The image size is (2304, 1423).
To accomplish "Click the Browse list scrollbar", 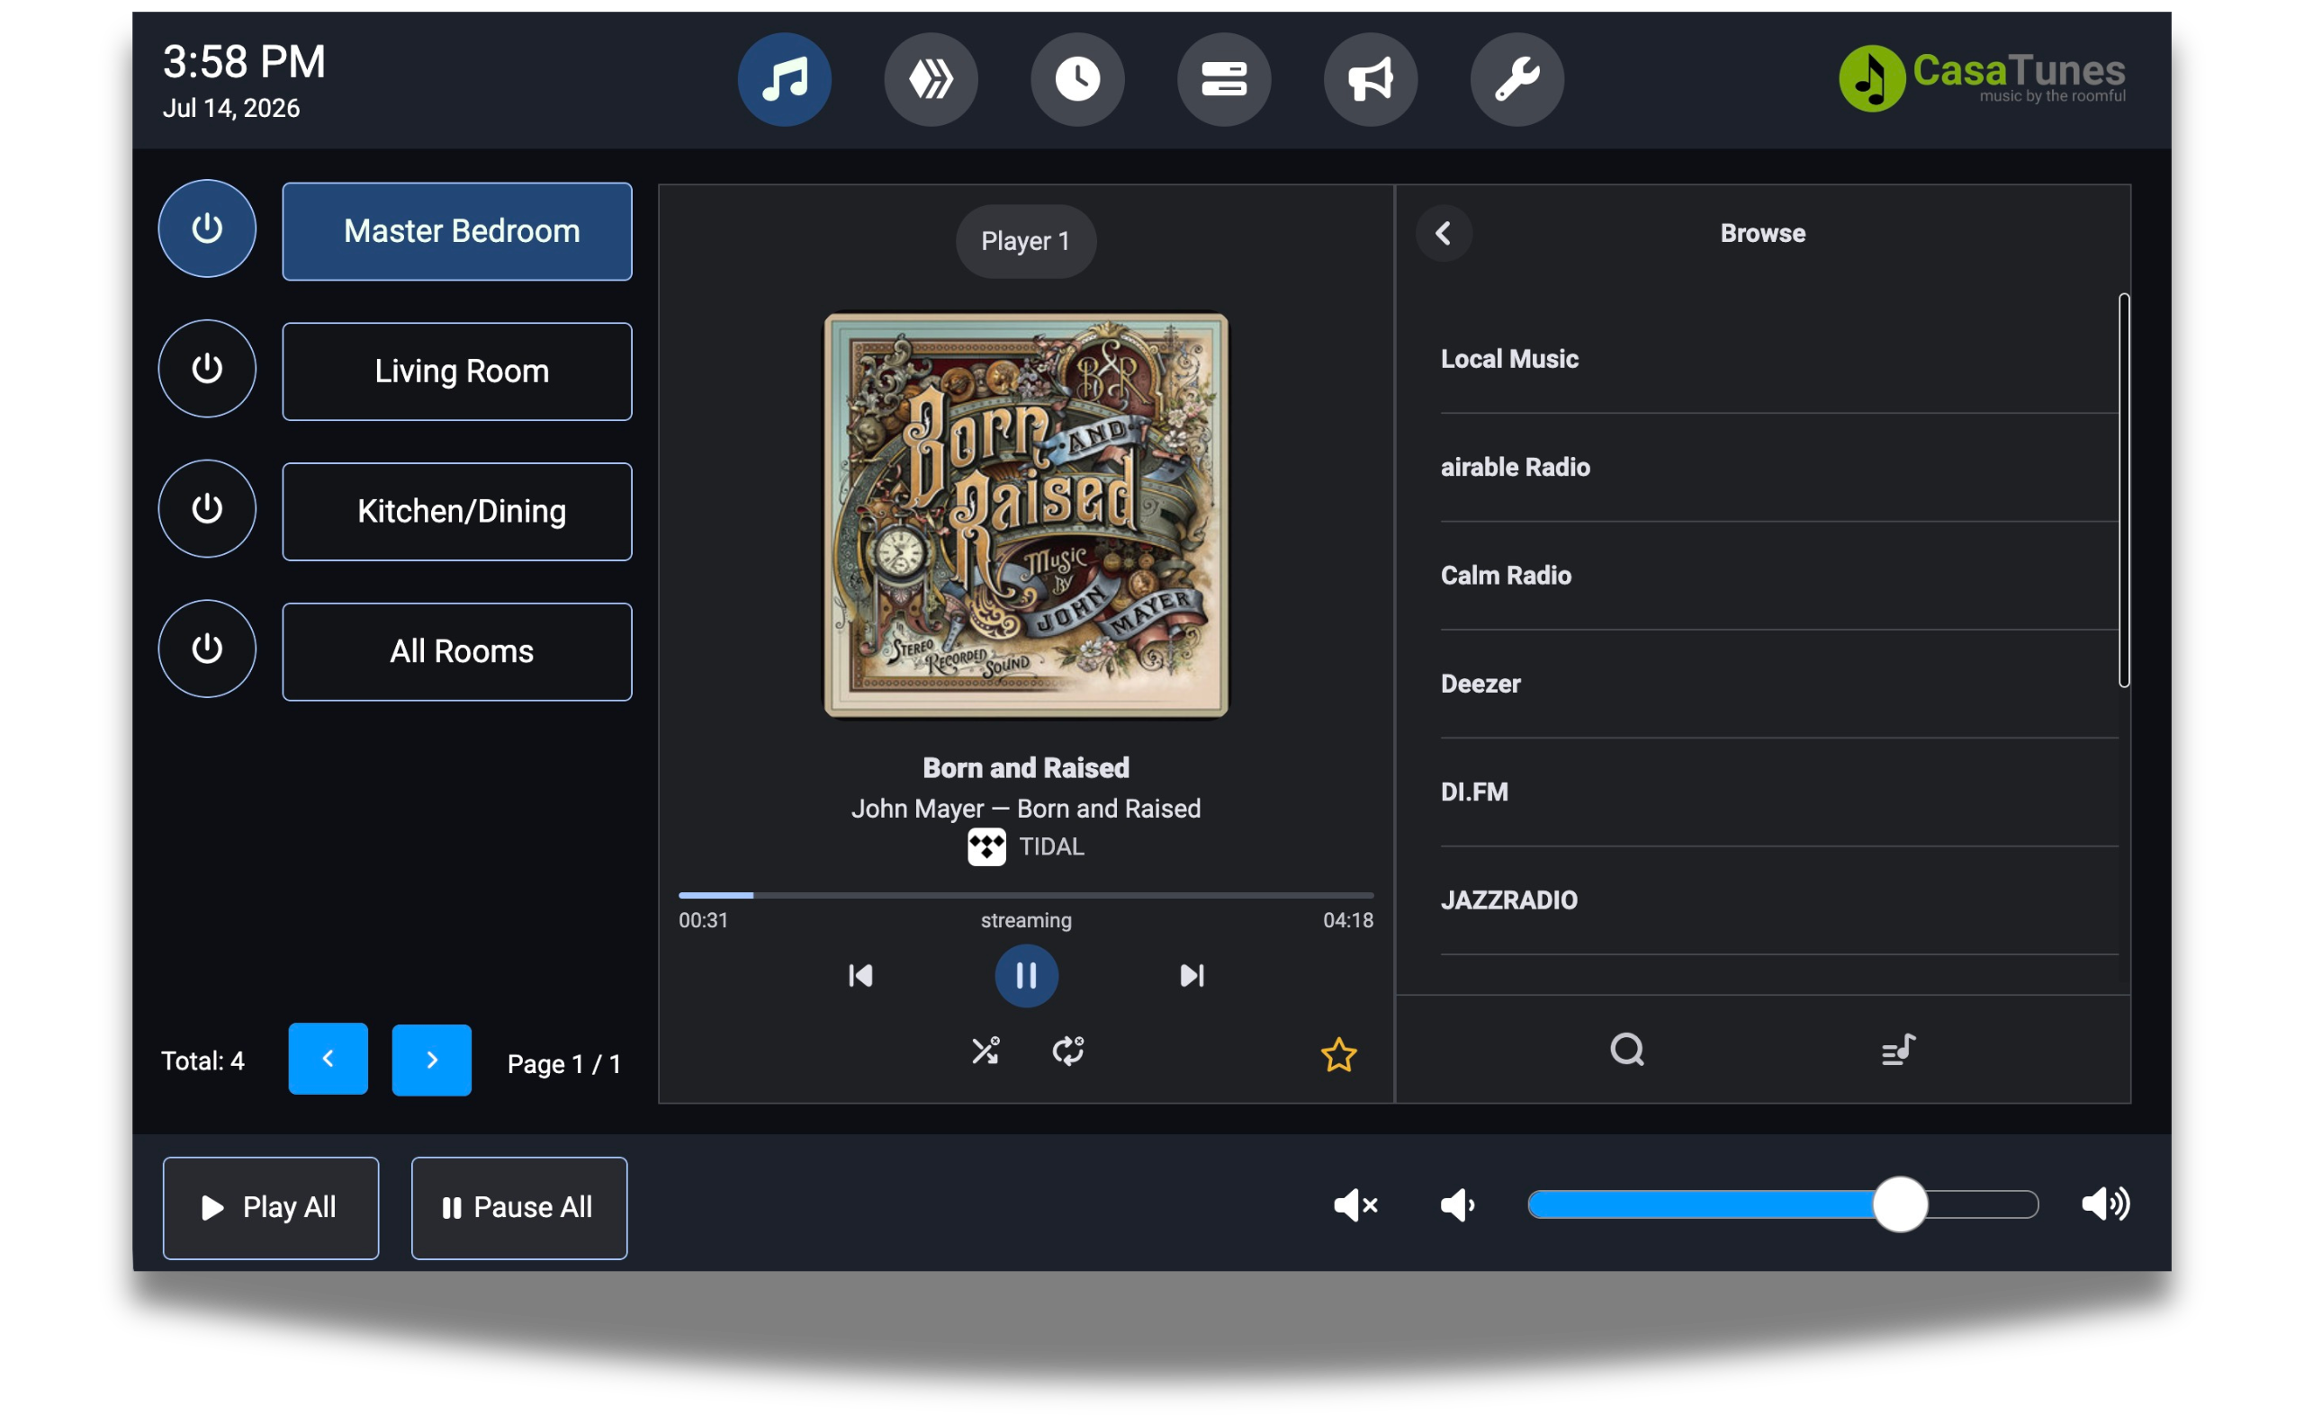I will tap(2124, 490).
